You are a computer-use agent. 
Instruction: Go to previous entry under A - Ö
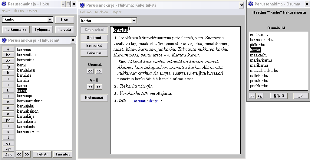pos(90,87)
